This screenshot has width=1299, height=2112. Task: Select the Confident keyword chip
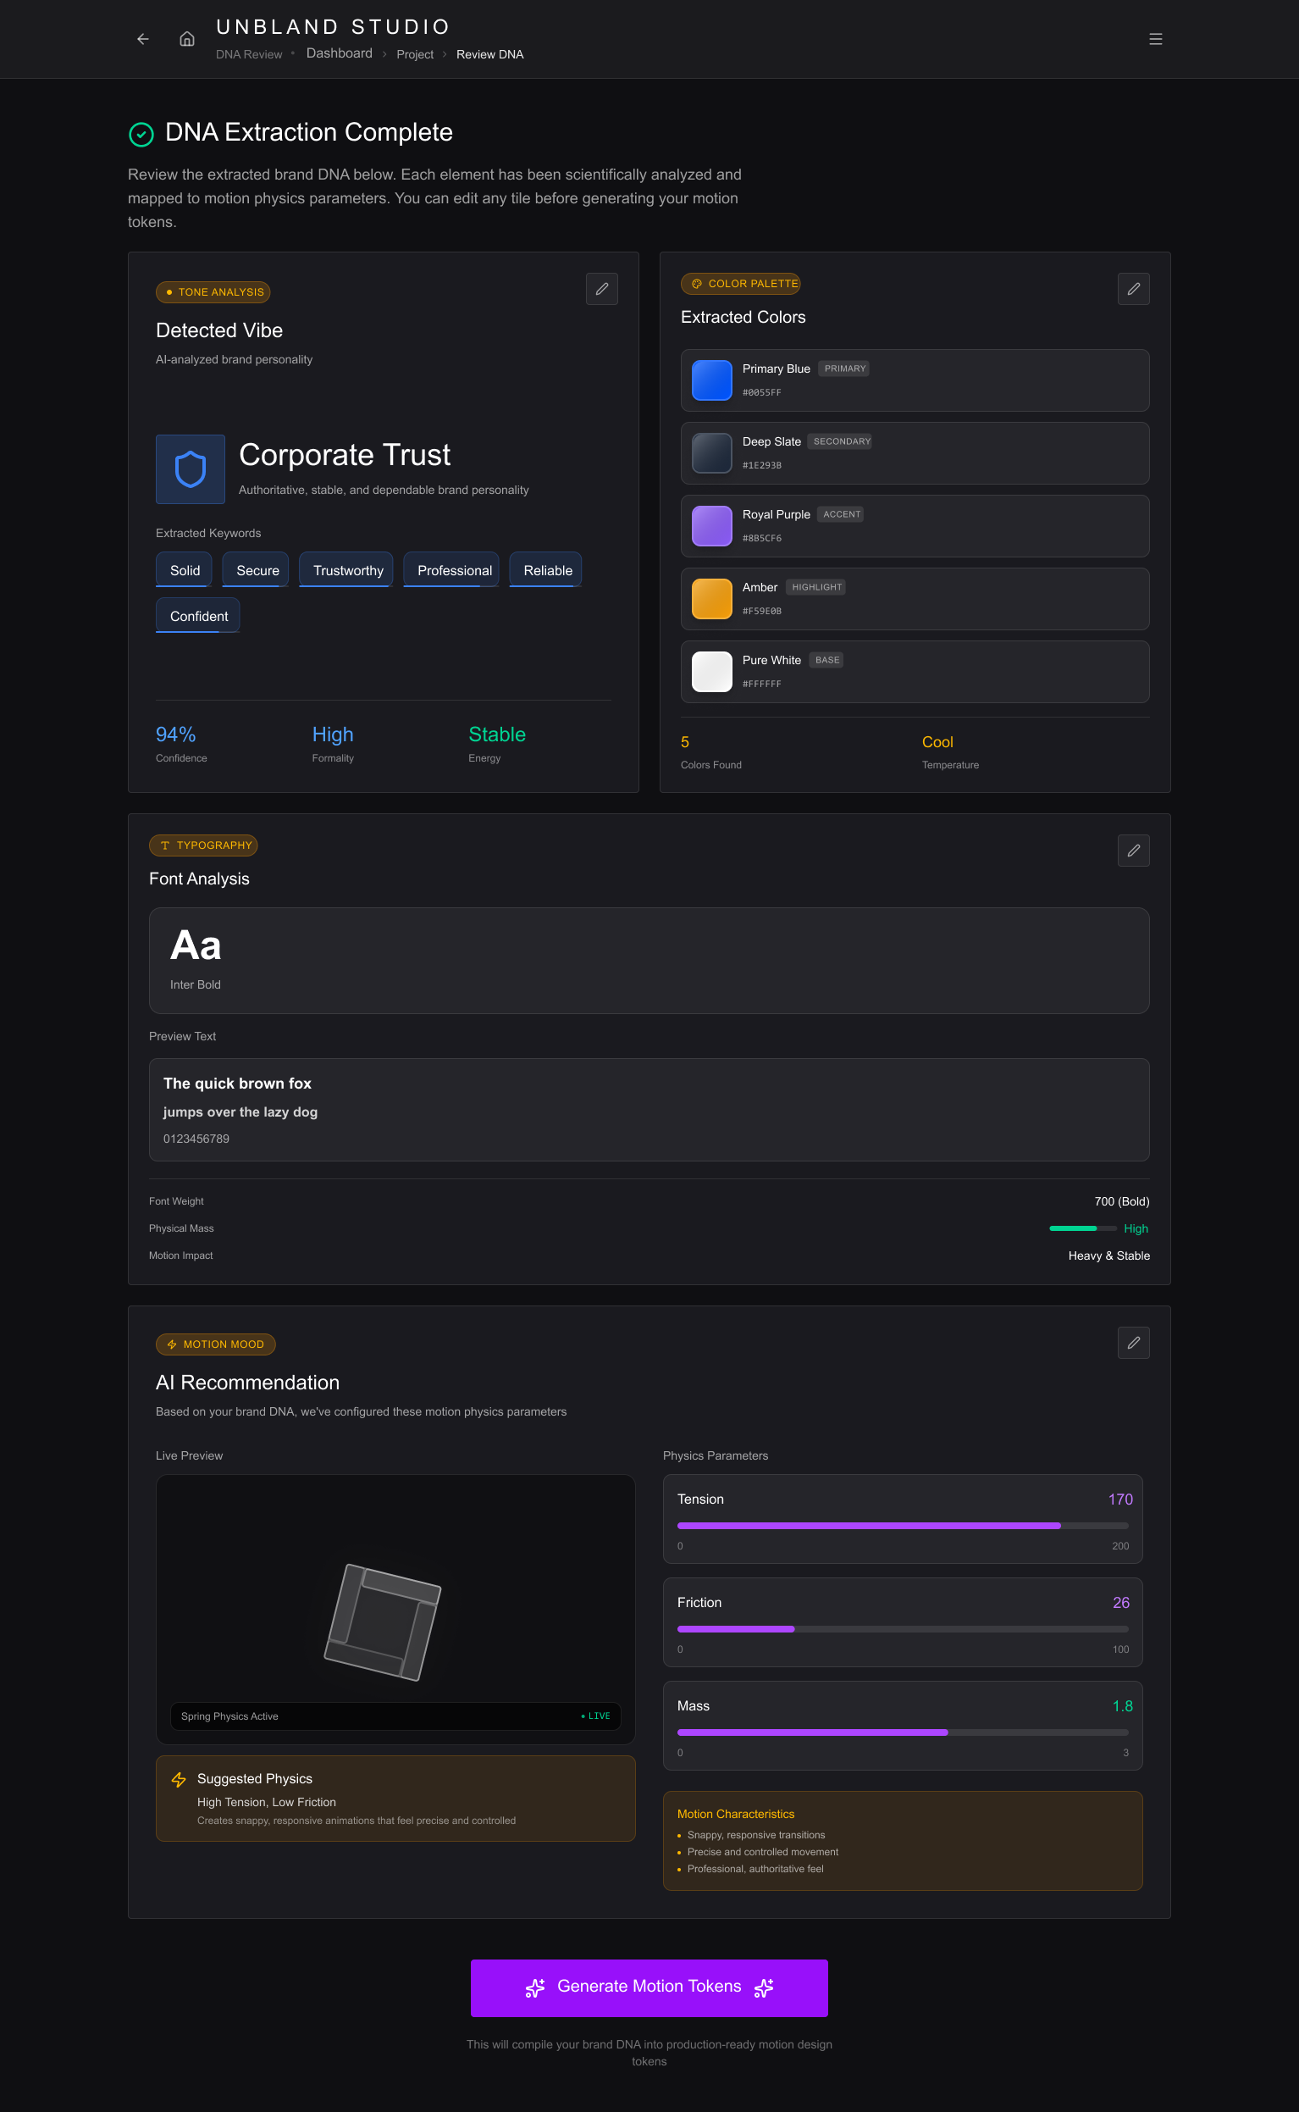(x=197, y=615)
